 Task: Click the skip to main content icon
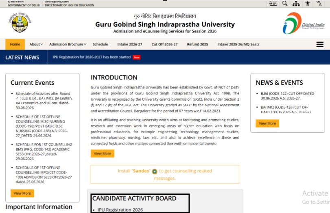273,3
